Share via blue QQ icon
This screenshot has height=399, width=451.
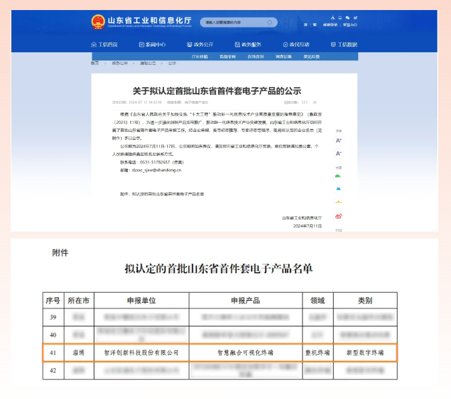coord(339,189)
